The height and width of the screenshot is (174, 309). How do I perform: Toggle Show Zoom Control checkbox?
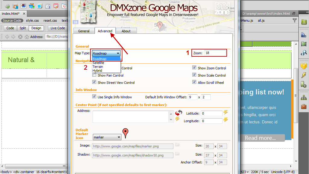pyautogui.click(x=194, y=68)
